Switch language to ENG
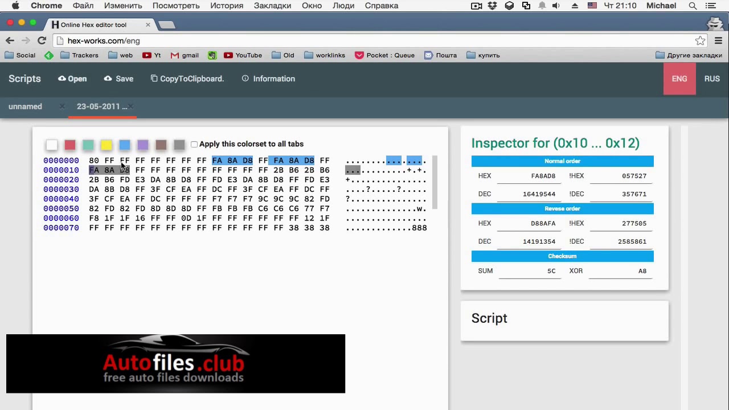729x410 pixels. [x=679, y=79]
